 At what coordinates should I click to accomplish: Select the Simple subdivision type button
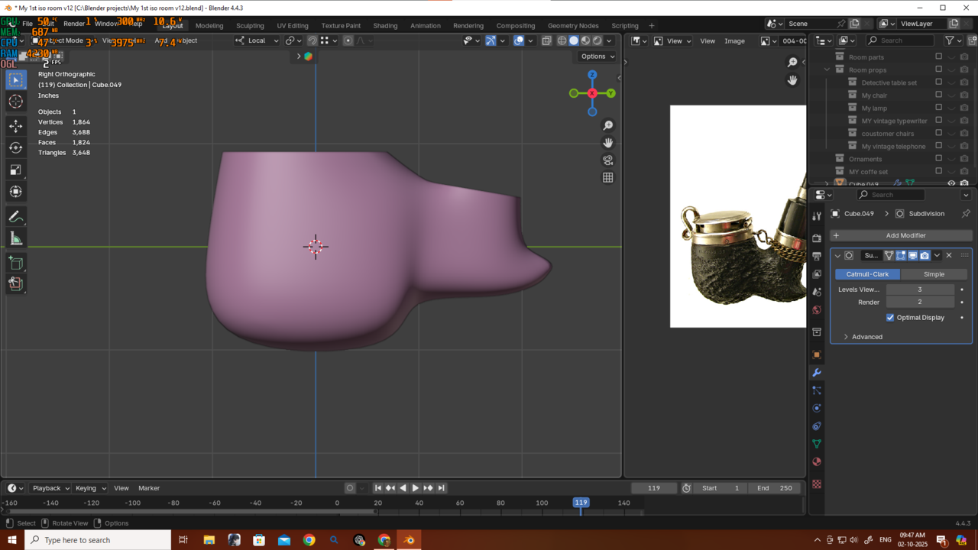pyautogui.click(x=934, y=274)
